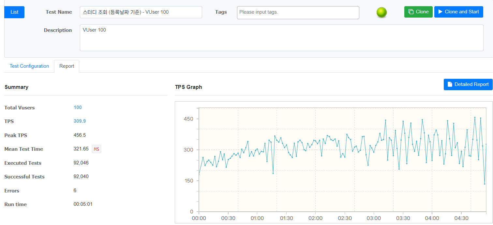This screenshot has width=493, height=225.
Task: Click the Mean Test Time label
Action: 24,149
